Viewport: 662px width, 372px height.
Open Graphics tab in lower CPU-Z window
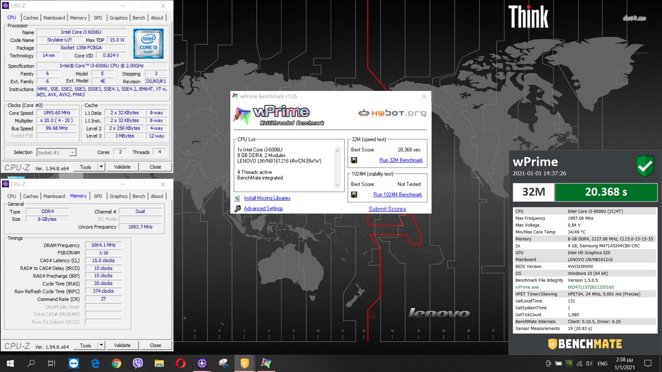point(119,196)
